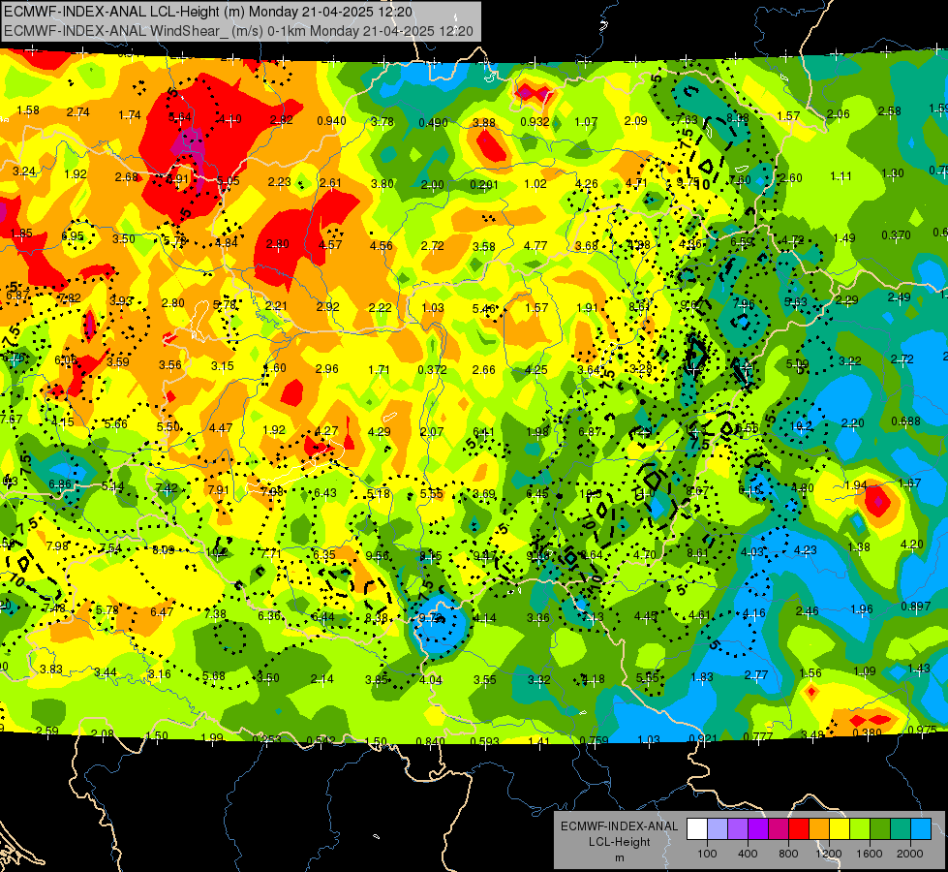Click the pale lavender legend swatch
This screenshot has width=948, height=872.
(x=718, y=828)
